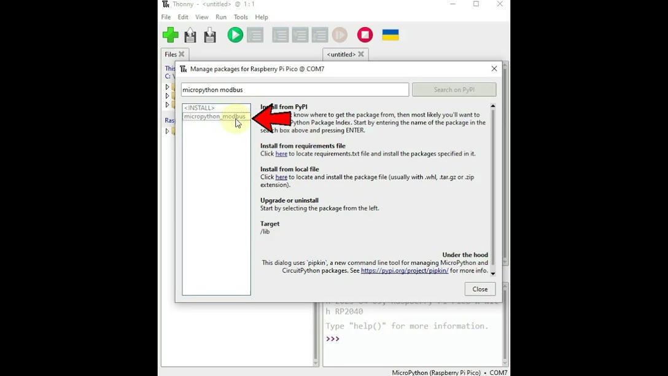Image resolution: width=668 pixels, height=376 pixels.
Task: Create a new file with the green plus icon
Action: [x=171, y=35]
